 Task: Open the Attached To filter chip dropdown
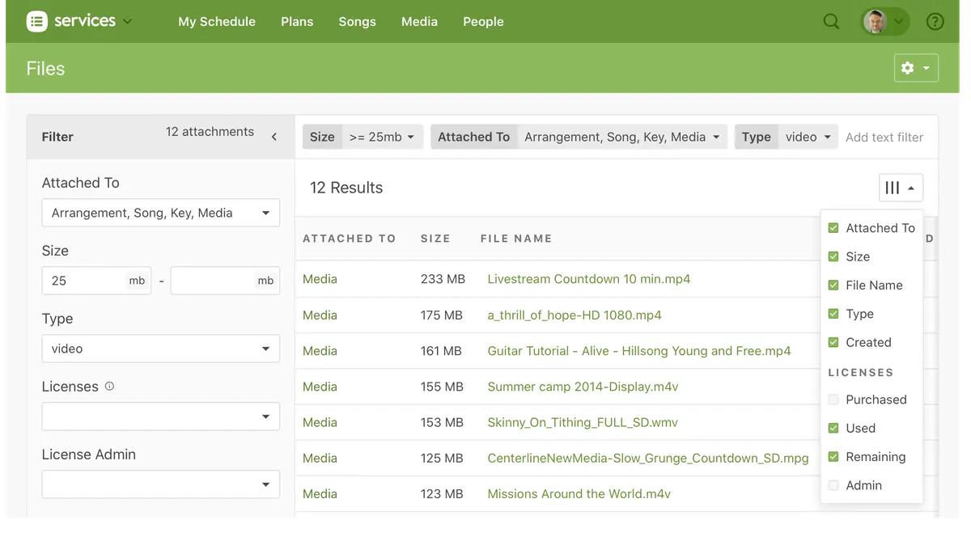pos(579,137)
